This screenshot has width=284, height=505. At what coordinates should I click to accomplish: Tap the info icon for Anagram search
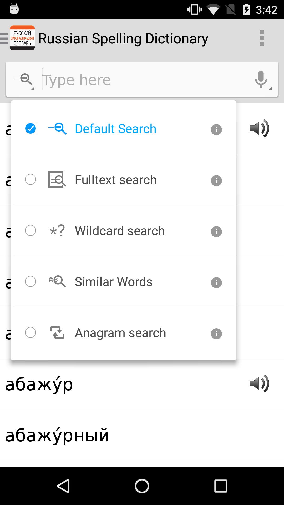point(216,333)
